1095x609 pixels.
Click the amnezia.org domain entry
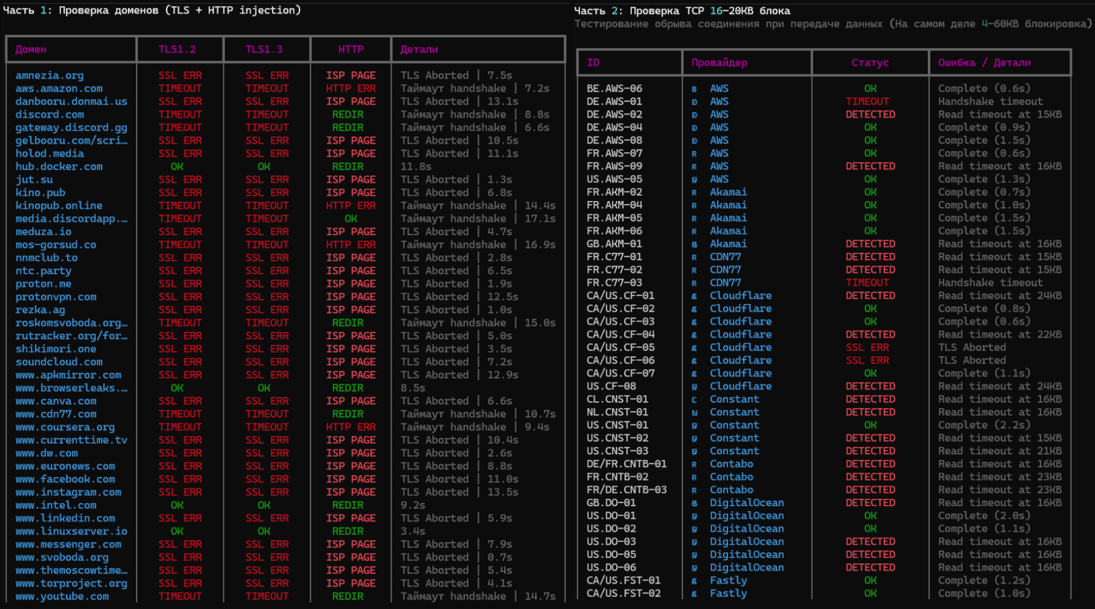point(49,76)
